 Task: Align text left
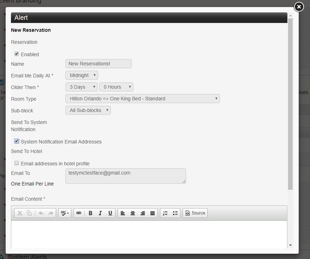point(123,213)
